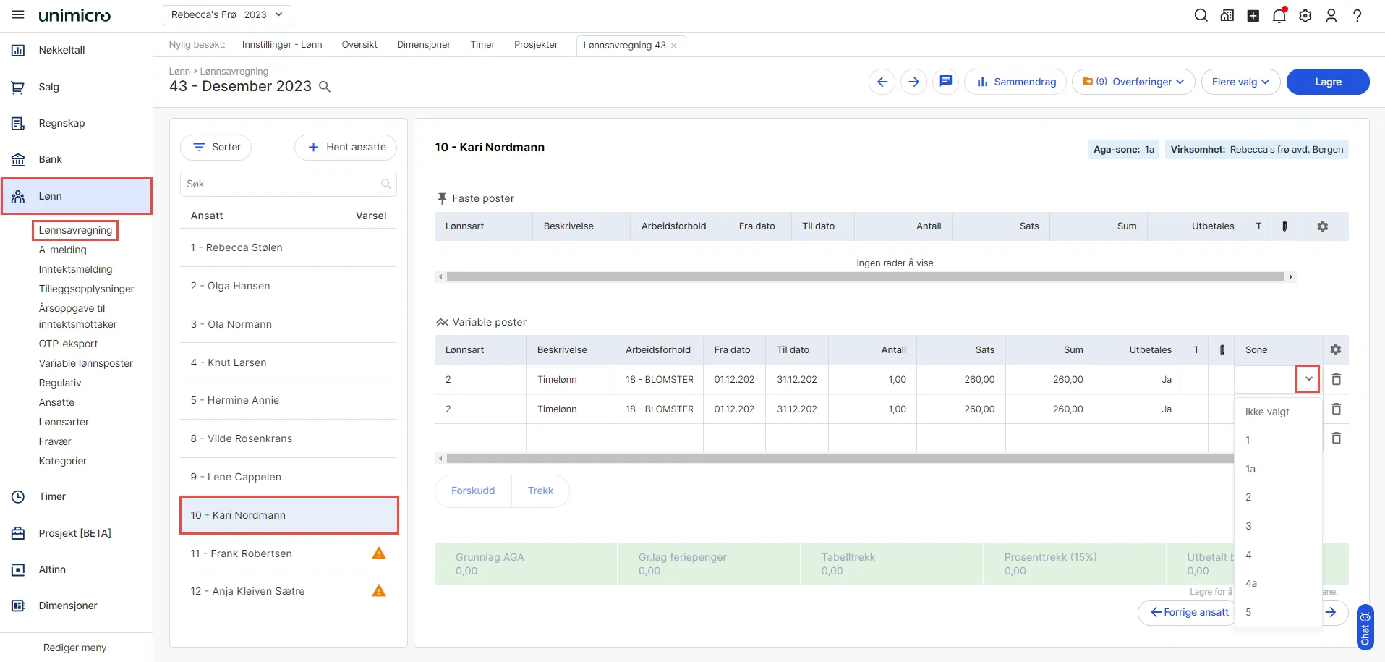Expand the Flere valg menu

click(1240, 82)
